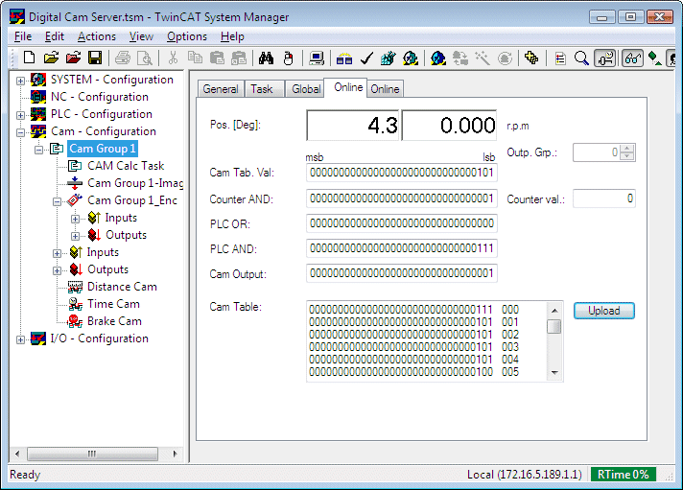Expand Outputs under Cam Group 1_Enc
The image size is (683, 490).
coord(76,236)
